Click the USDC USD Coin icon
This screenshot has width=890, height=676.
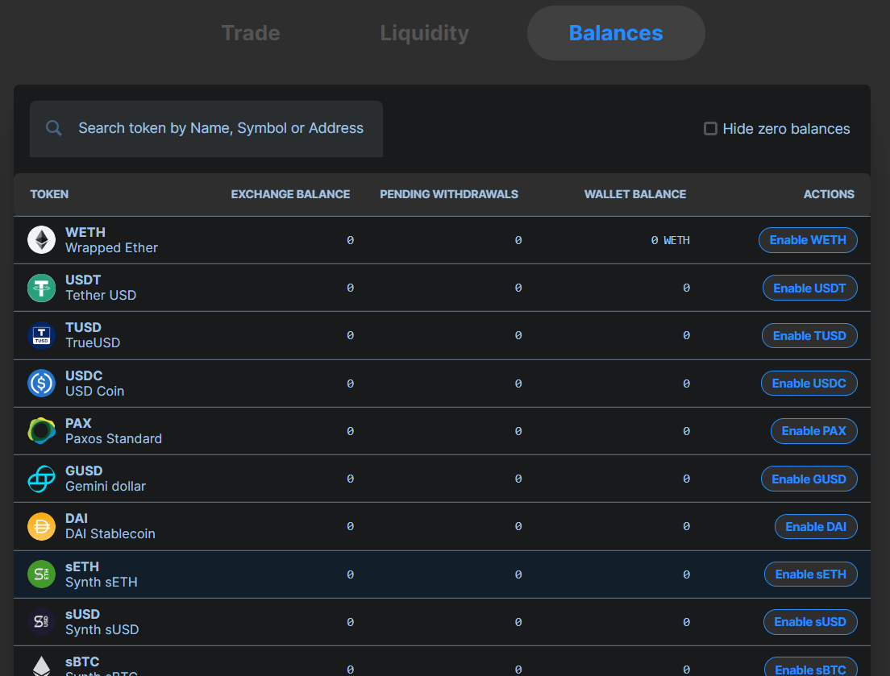pos(41,384)
